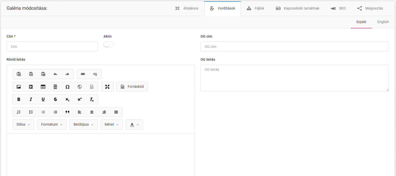Click the insert image icon

[19, 87]
